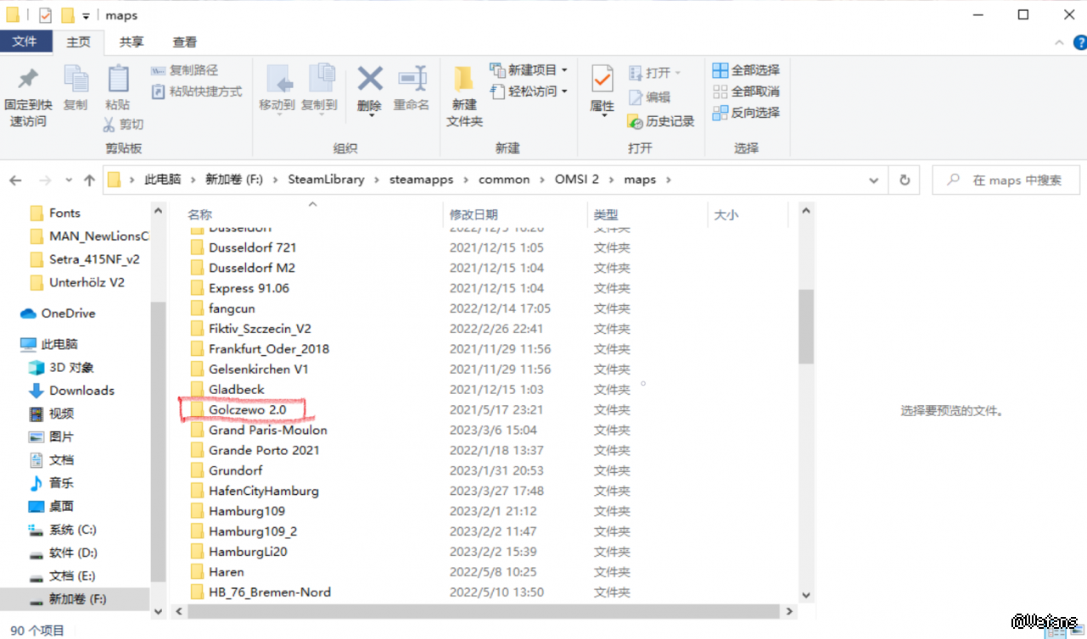Switch to the 查看 view tab
Screen dimensions: 1087x639
(x=184, y=42)
